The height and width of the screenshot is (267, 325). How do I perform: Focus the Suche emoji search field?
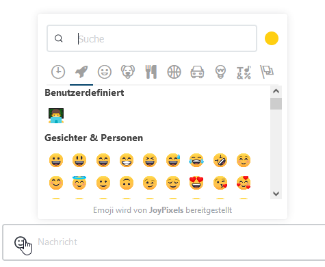(152, 38)
